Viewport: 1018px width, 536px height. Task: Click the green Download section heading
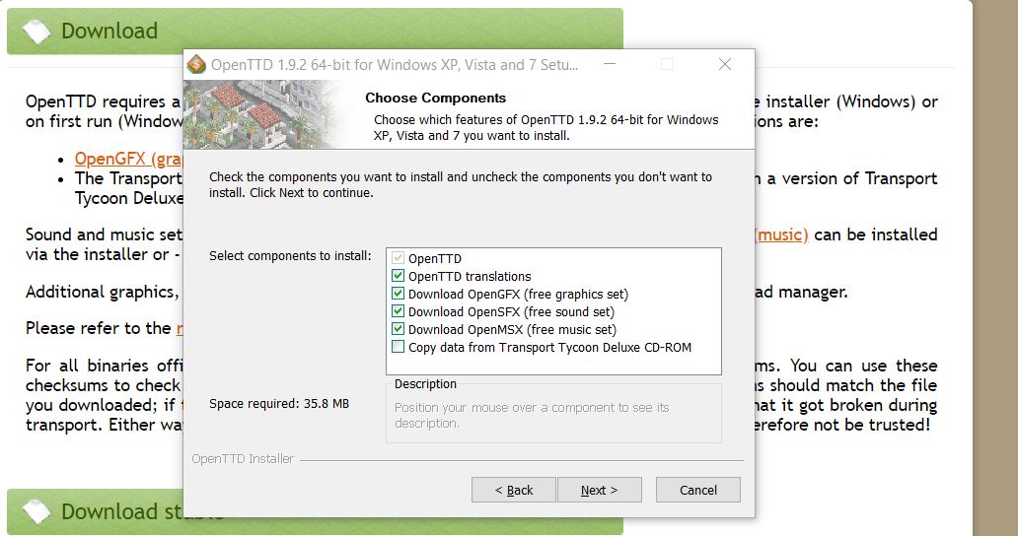109,32
